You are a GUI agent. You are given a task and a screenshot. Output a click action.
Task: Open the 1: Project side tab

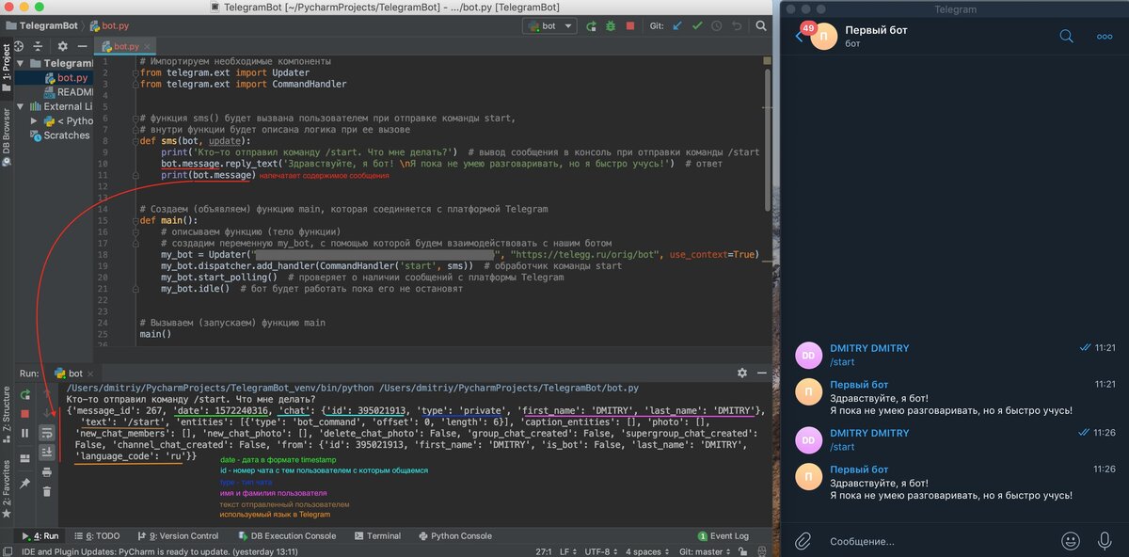(7, 67)
